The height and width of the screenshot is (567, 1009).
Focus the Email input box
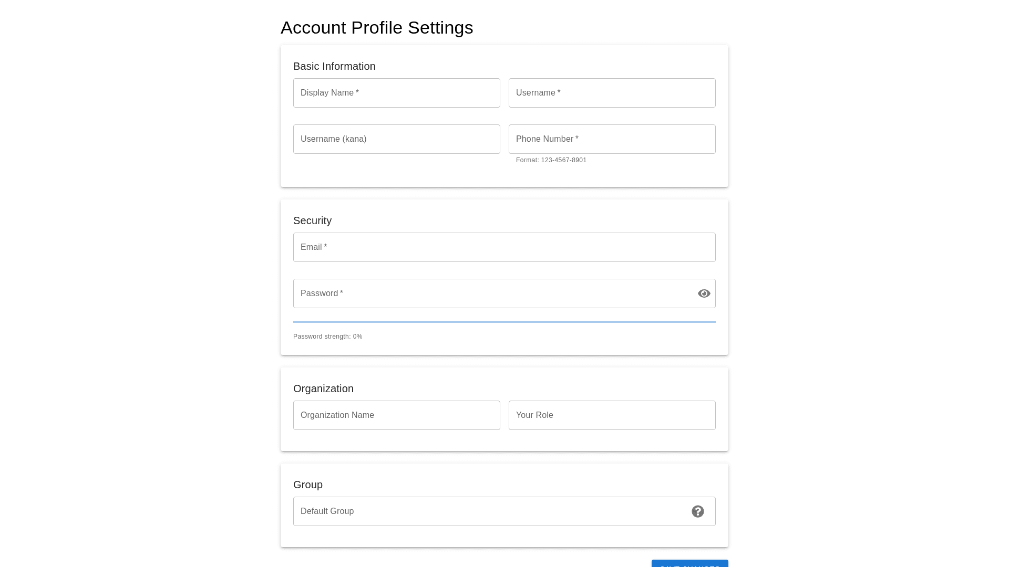504,247
